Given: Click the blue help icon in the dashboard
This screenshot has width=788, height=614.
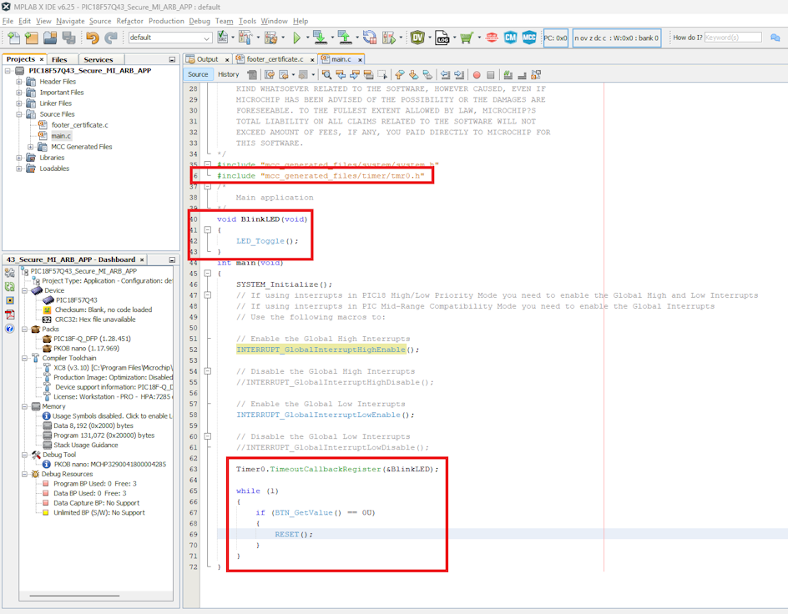Looking at the screenshot, I should [x=10, y=329].
